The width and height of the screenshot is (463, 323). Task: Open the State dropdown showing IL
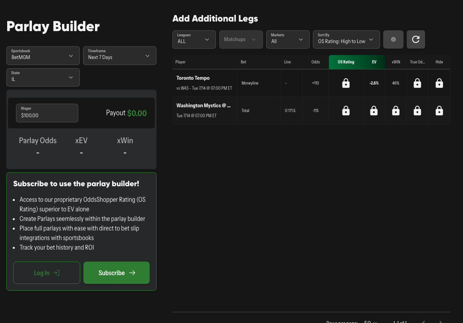[x=43, y=77]
